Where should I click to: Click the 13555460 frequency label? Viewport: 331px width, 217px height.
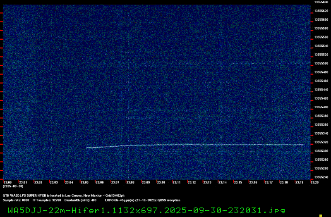[x=321, y=81]
